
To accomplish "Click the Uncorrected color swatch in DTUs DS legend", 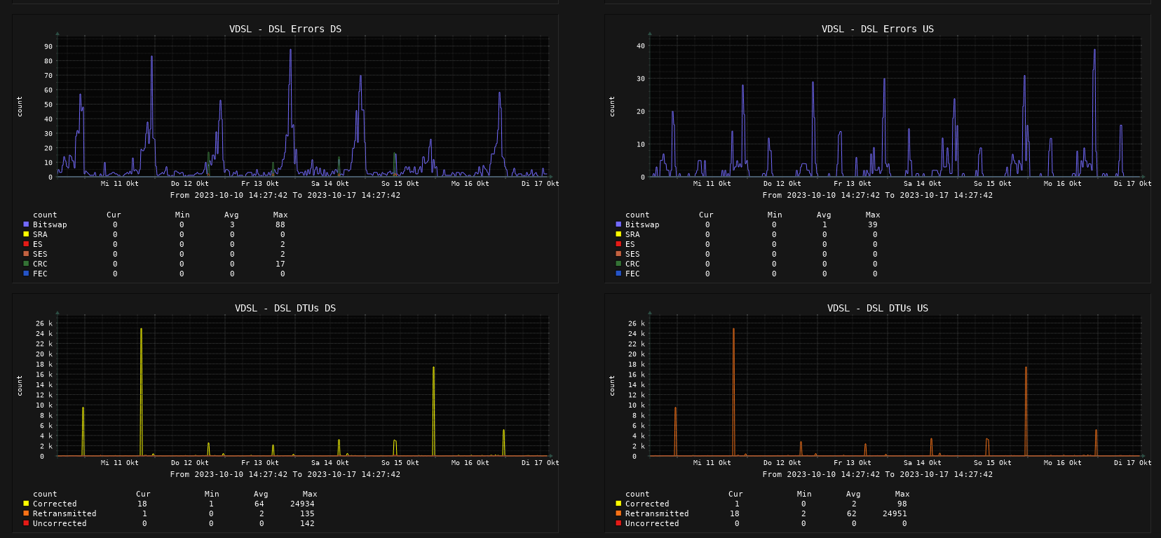I will [26, 523].
